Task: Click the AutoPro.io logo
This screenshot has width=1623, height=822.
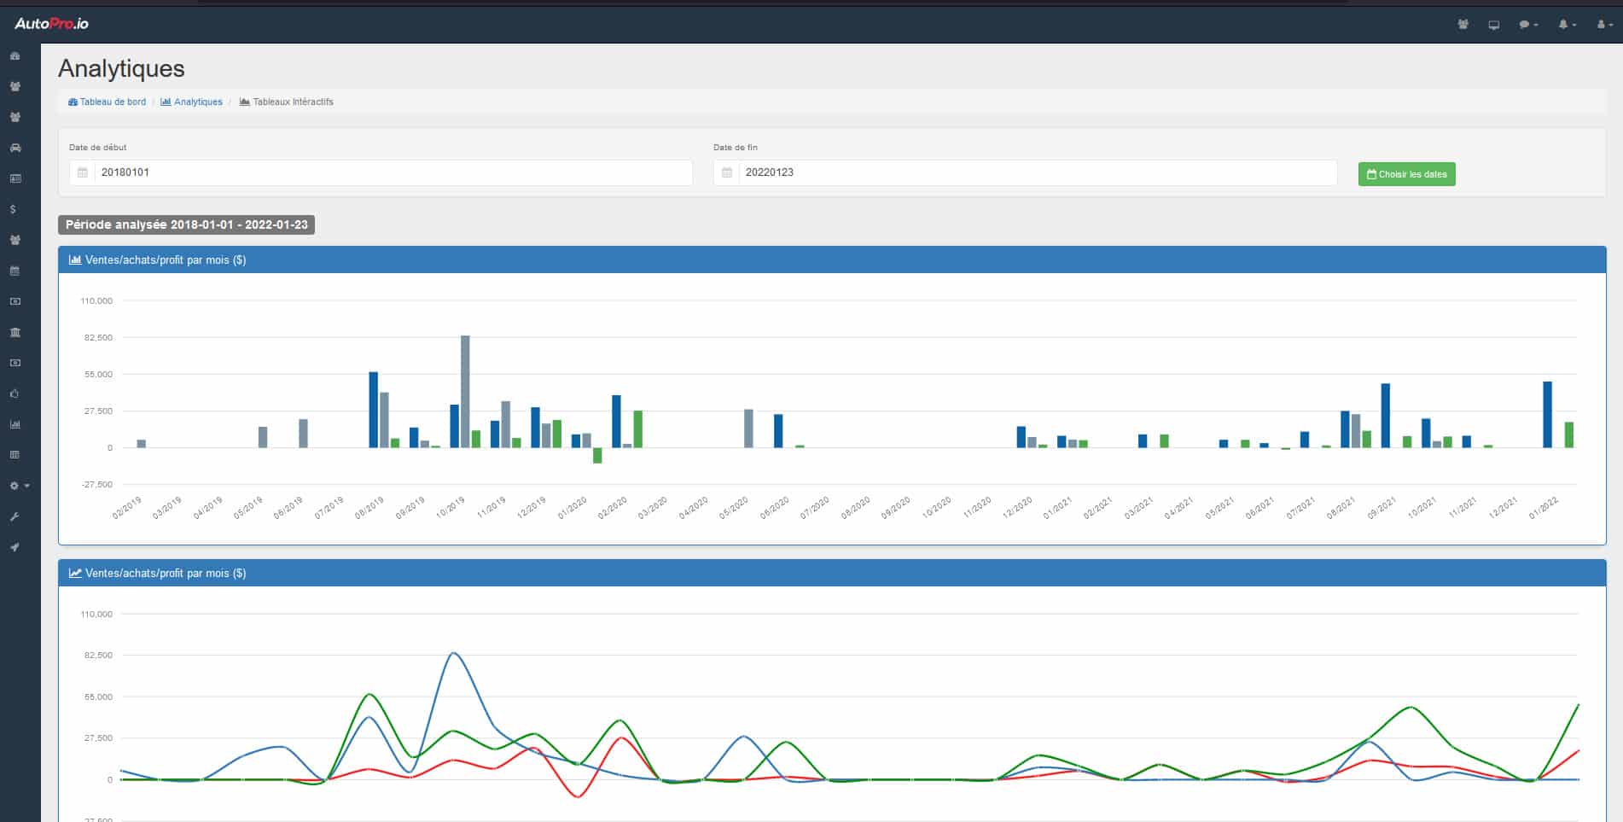Action: (x=52, y=24)
